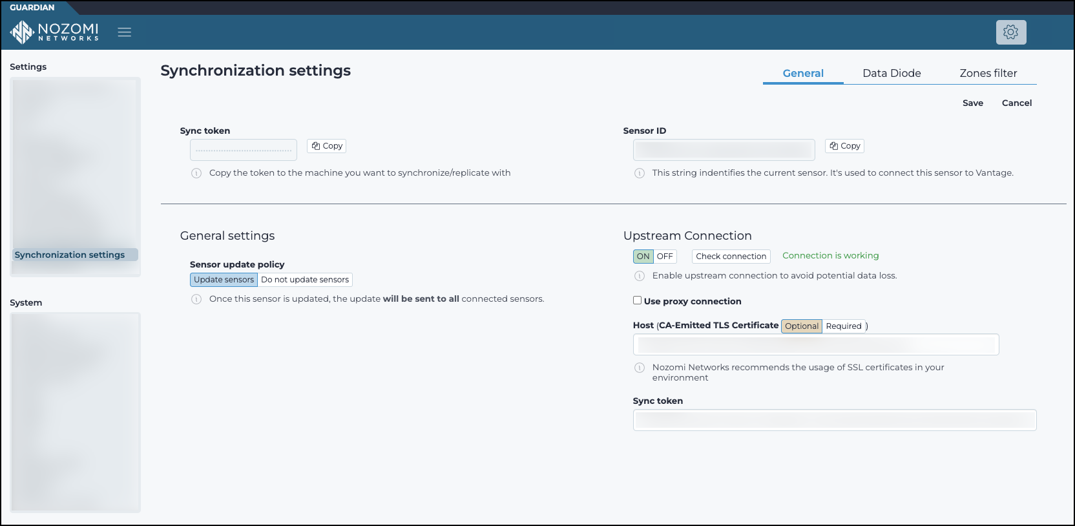This screenshot has width=1075, height=526.
Task: Click the 'Settings' sidebar heading
Action: pos(28,67)
